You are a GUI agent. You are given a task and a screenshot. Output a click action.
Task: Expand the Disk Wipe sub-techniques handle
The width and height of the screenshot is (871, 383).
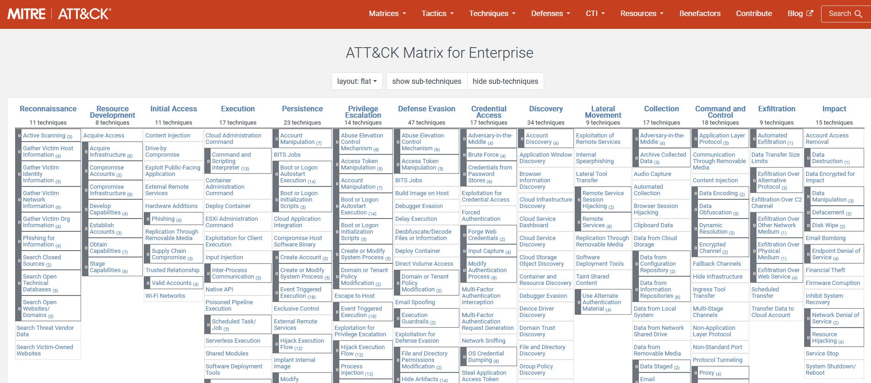pyautogui.click(x=808, y=225)
